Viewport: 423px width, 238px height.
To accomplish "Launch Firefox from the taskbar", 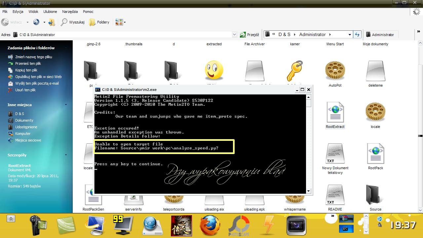I will 210,225.
